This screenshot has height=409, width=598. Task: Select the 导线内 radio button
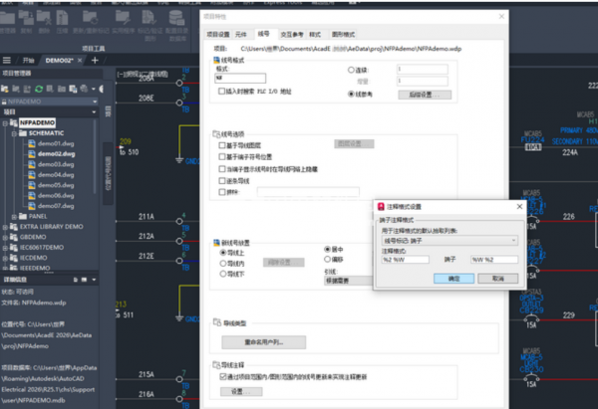click(x=223, y=263)
